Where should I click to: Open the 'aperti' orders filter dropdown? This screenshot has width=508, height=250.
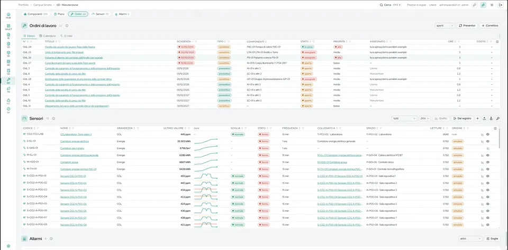(x=444, y=25)
